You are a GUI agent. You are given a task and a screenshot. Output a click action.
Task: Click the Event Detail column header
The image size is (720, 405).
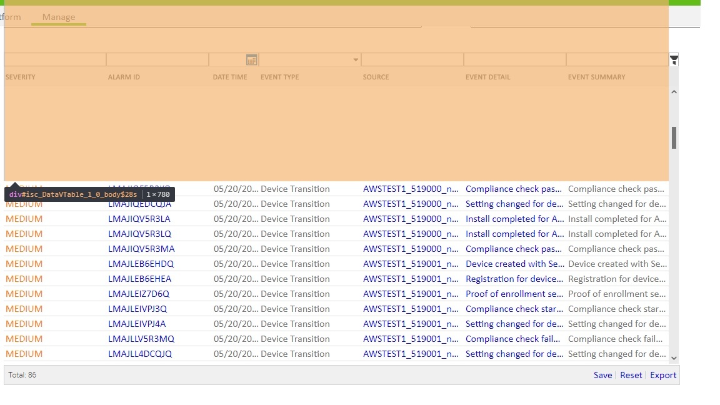(487, 77)
